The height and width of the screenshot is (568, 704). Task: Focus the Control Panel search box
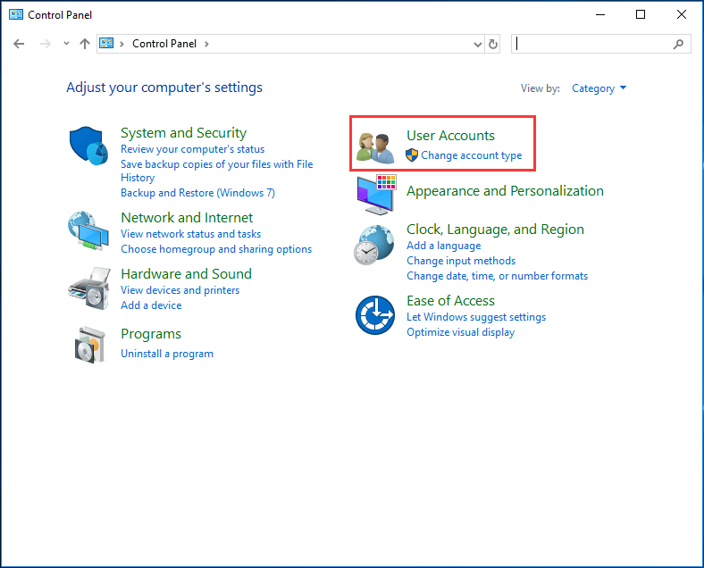pyautogui.click(x=600, y=44)
